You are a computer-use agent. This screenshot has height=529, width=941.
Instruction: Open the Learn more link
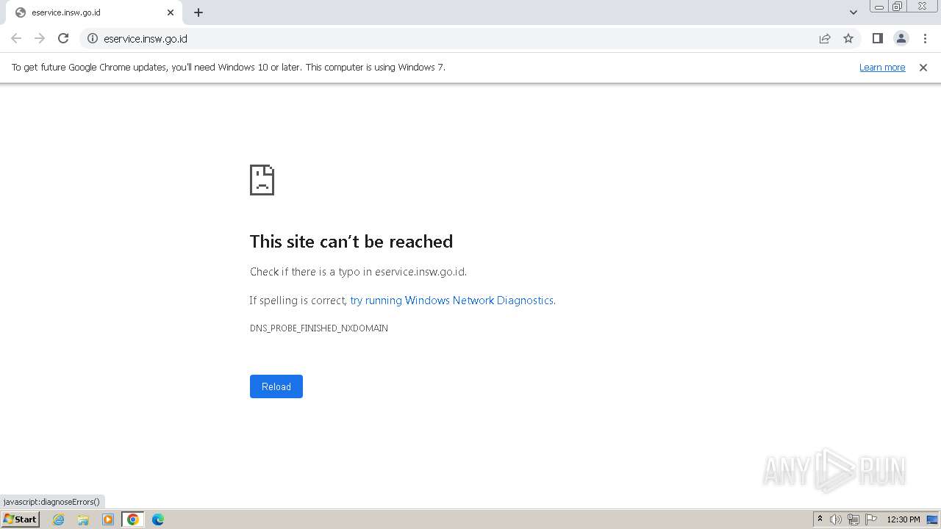pyautogui.click(x=882, y=68)
